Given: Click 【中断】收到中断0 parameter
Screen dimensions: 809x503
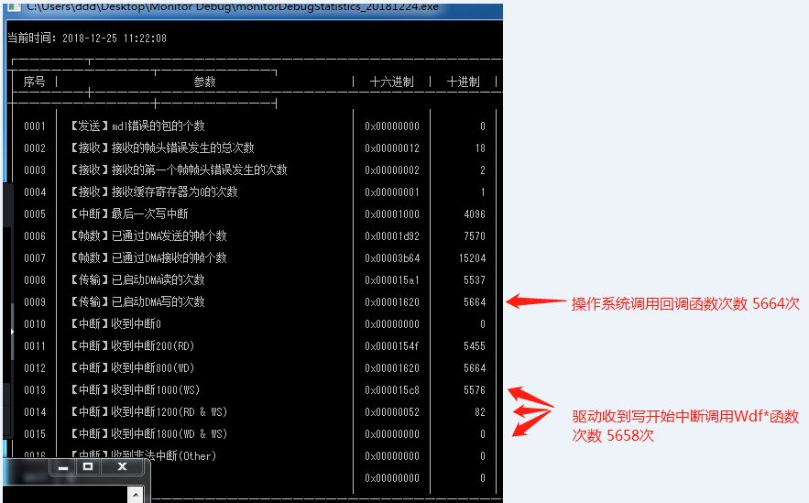Looking at the screenshot, I should pyautogui.click(x=115, y=323).
